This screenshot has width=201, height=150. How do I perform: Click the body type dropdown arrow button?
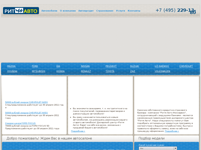click(175, 148)
